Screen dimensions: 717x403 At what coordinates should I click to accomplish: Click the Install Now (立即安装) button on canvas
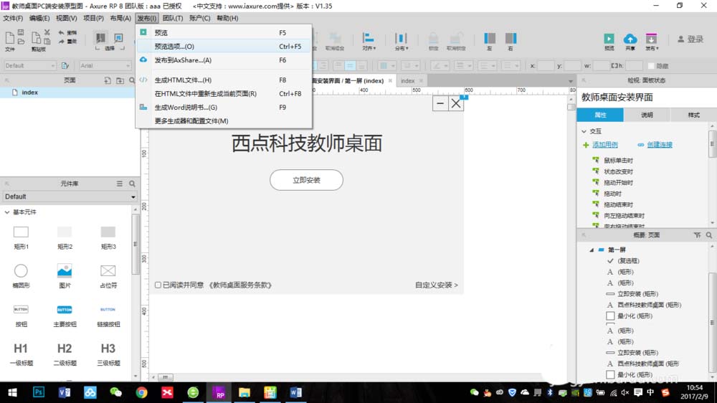pos(306,180)
